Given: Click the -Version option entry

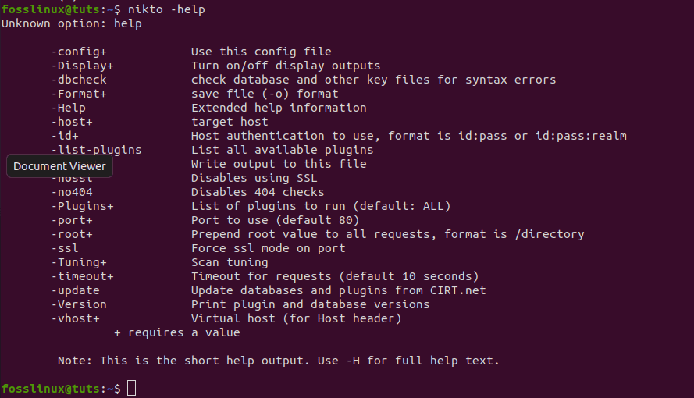Looking at the screenshot, I should pyautogui.click(x=79, y=304).
